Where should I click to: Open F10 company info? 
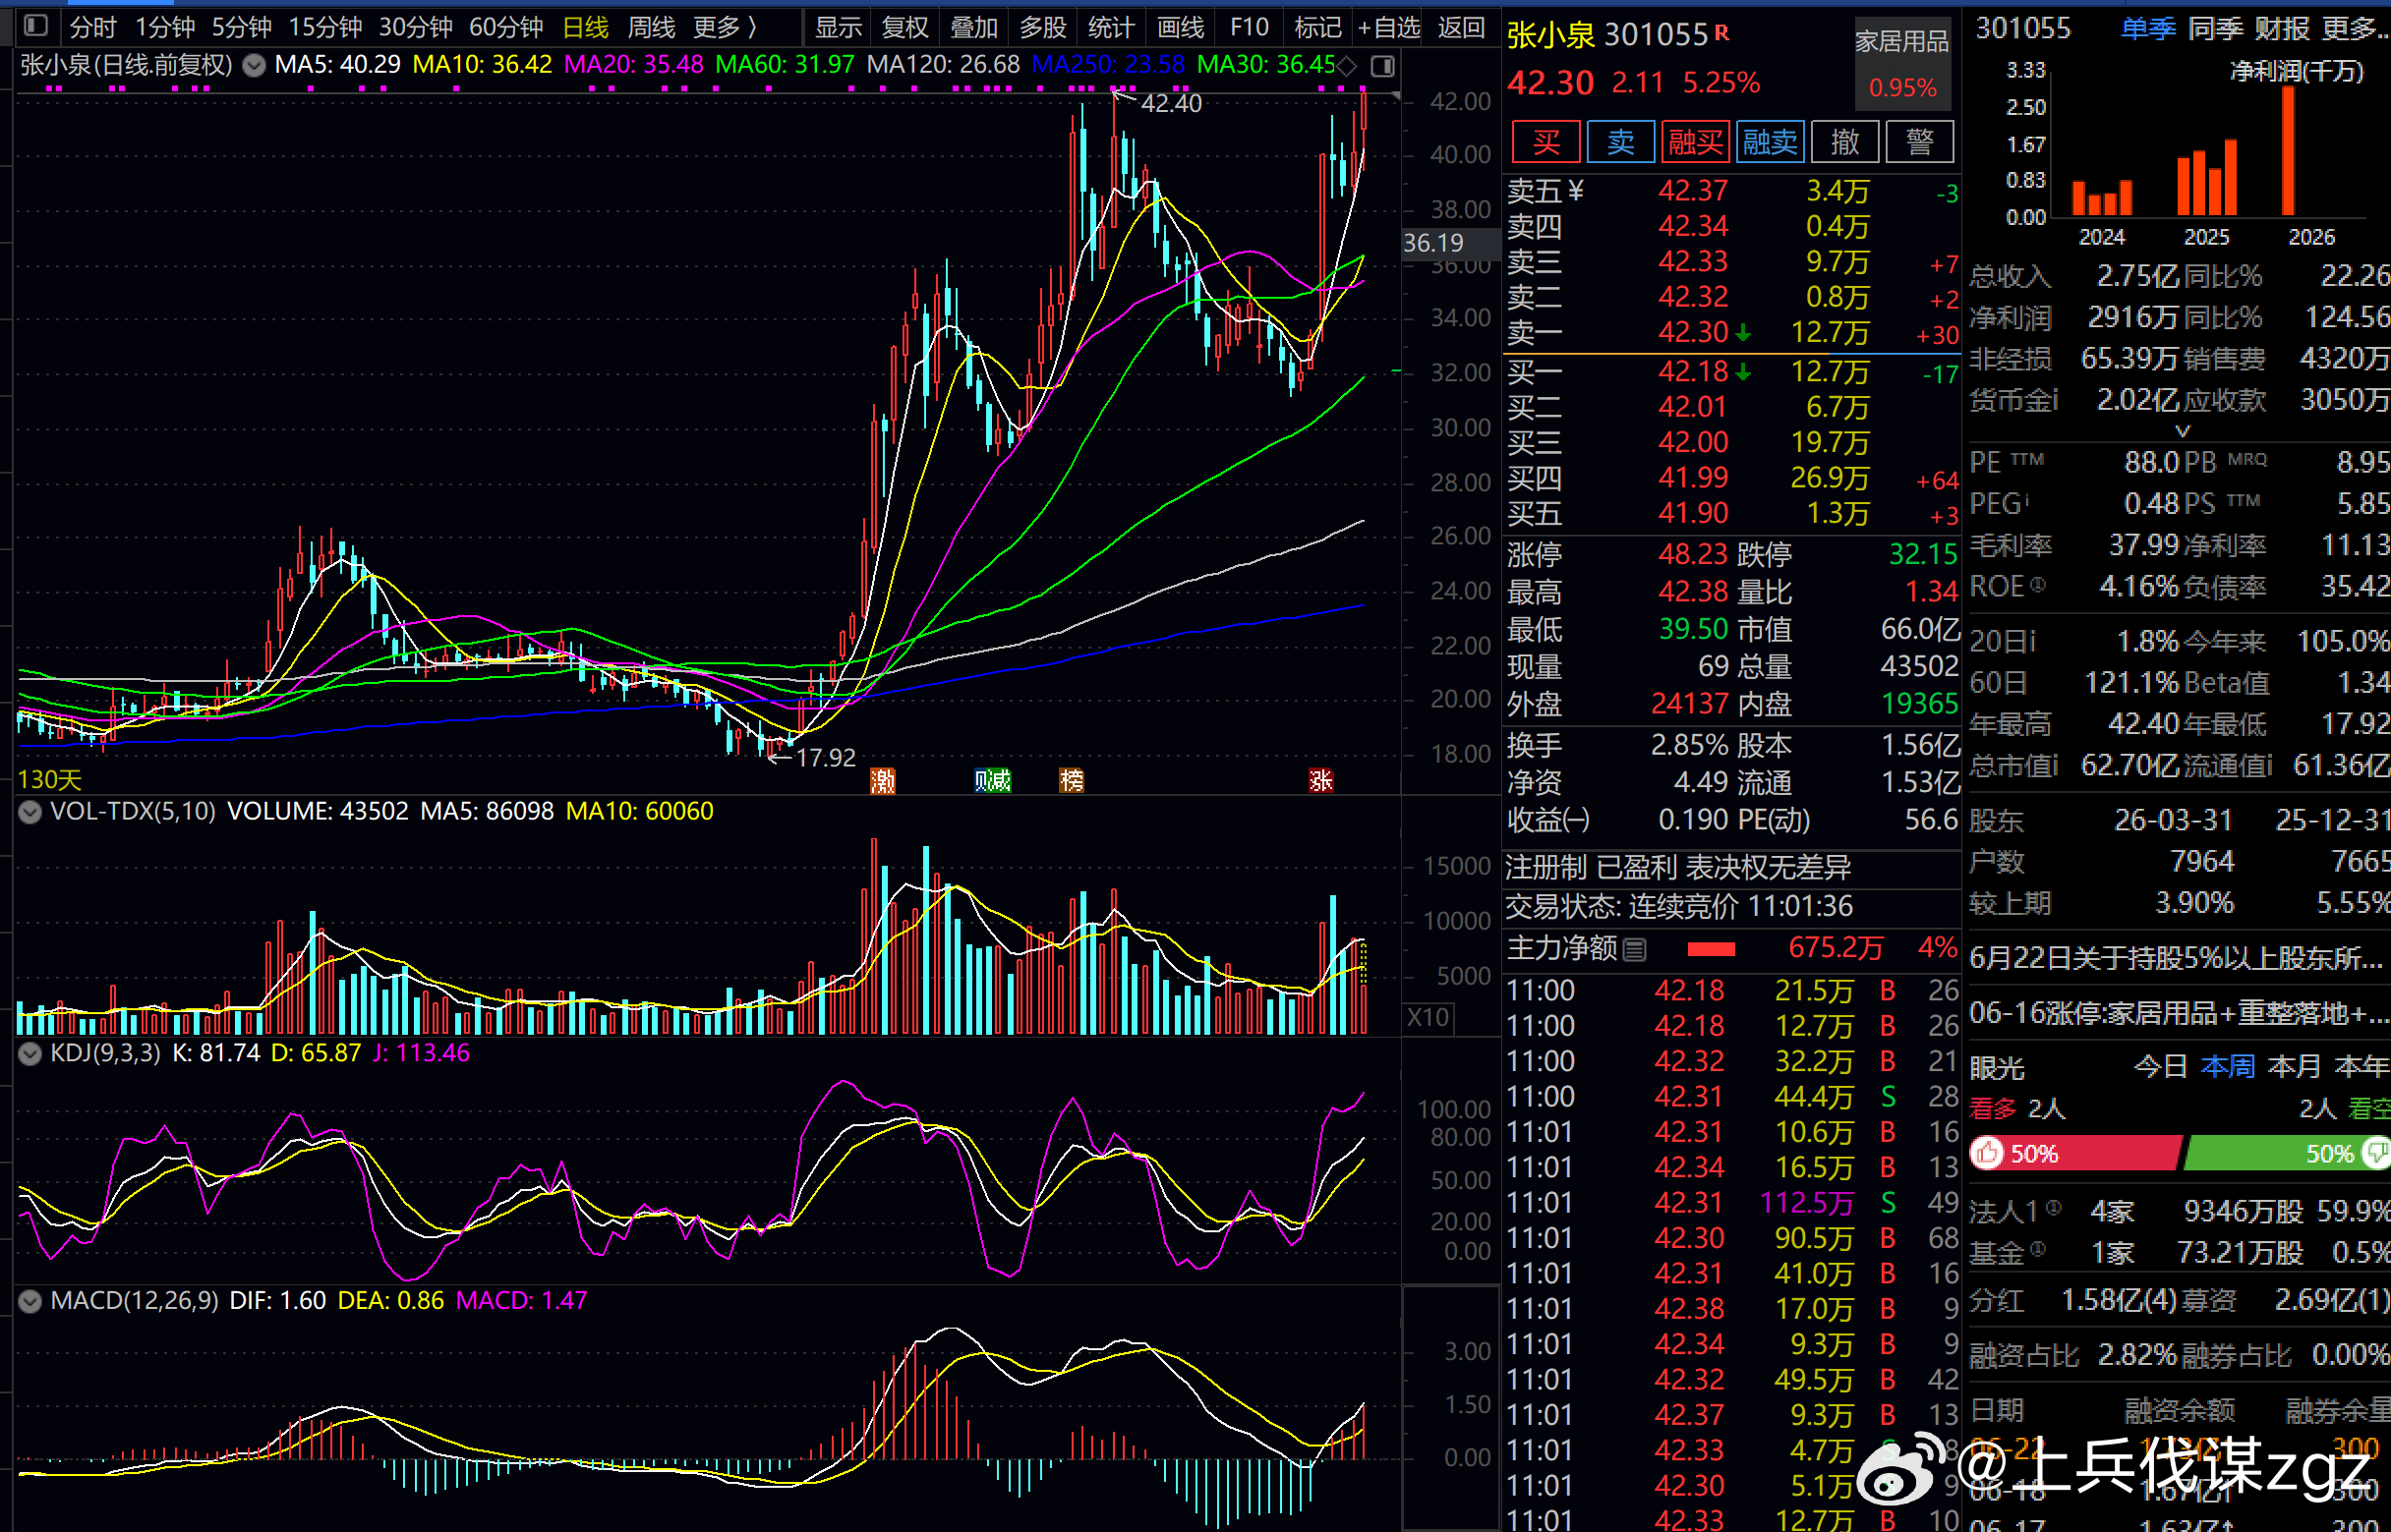point(1249,27)
